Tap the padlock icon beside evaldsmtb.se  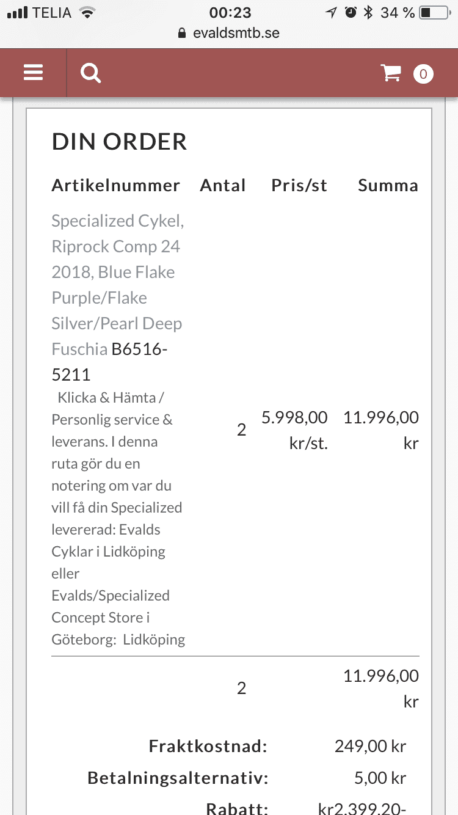pos(181,33)
